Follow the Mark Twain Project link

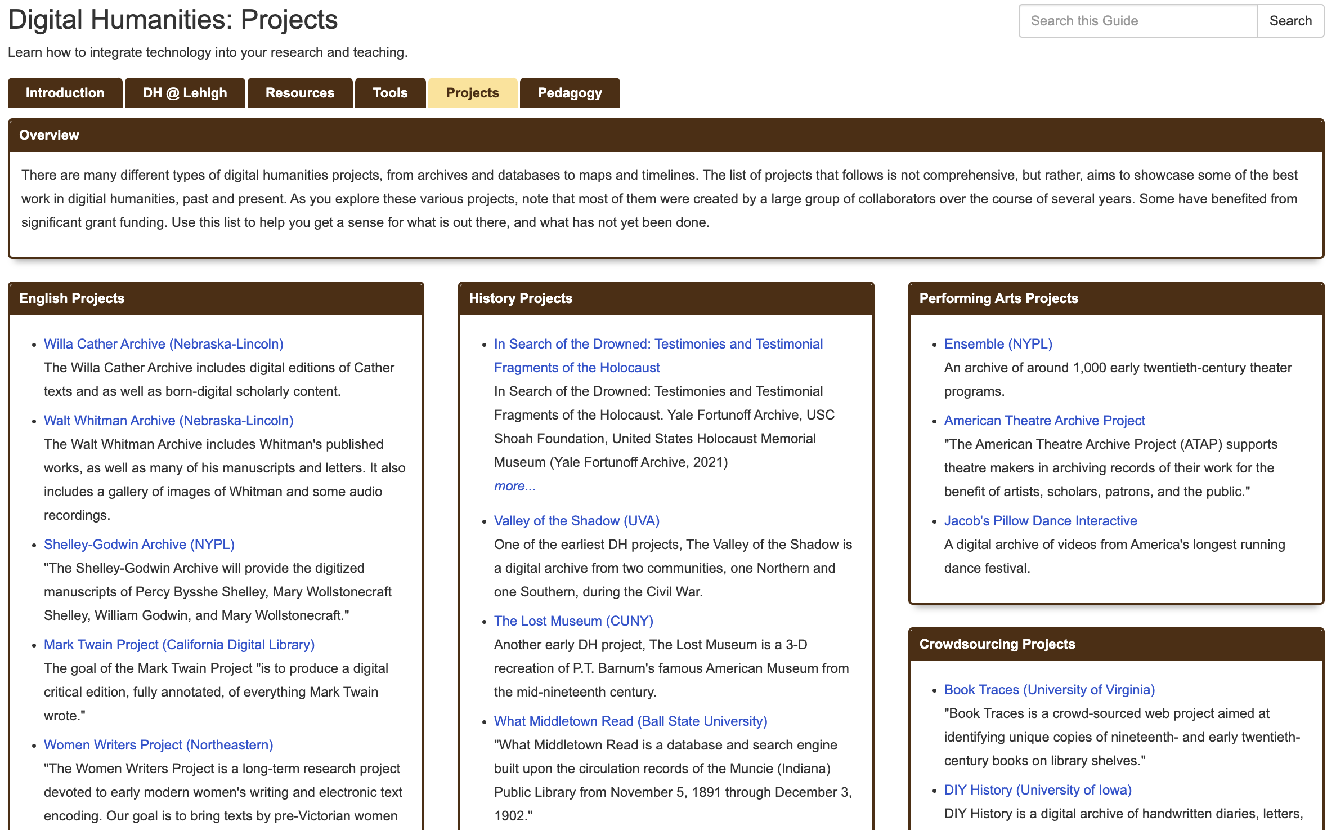[180, 644]
